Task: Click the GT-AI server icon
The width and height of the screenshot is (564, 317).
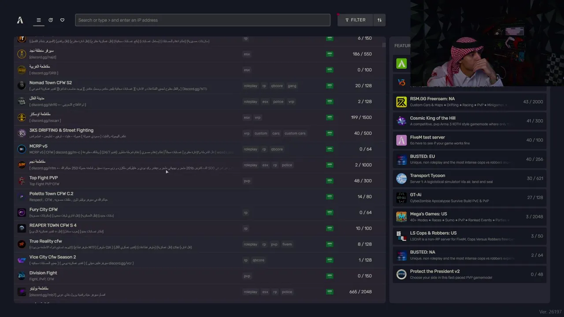Action: click(x=401, y=198)
